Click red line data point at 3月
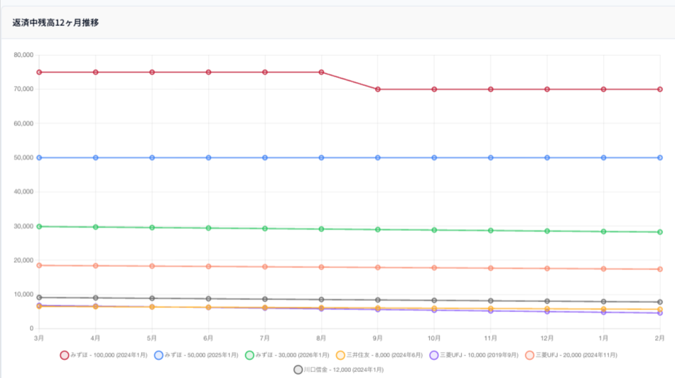This screenshot has height=378, width=675. [x=39, y=72]
